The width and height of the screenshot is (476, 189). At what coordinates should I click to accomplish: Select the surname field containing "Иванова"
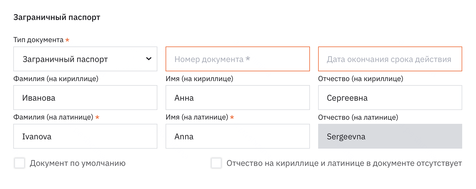85,97
